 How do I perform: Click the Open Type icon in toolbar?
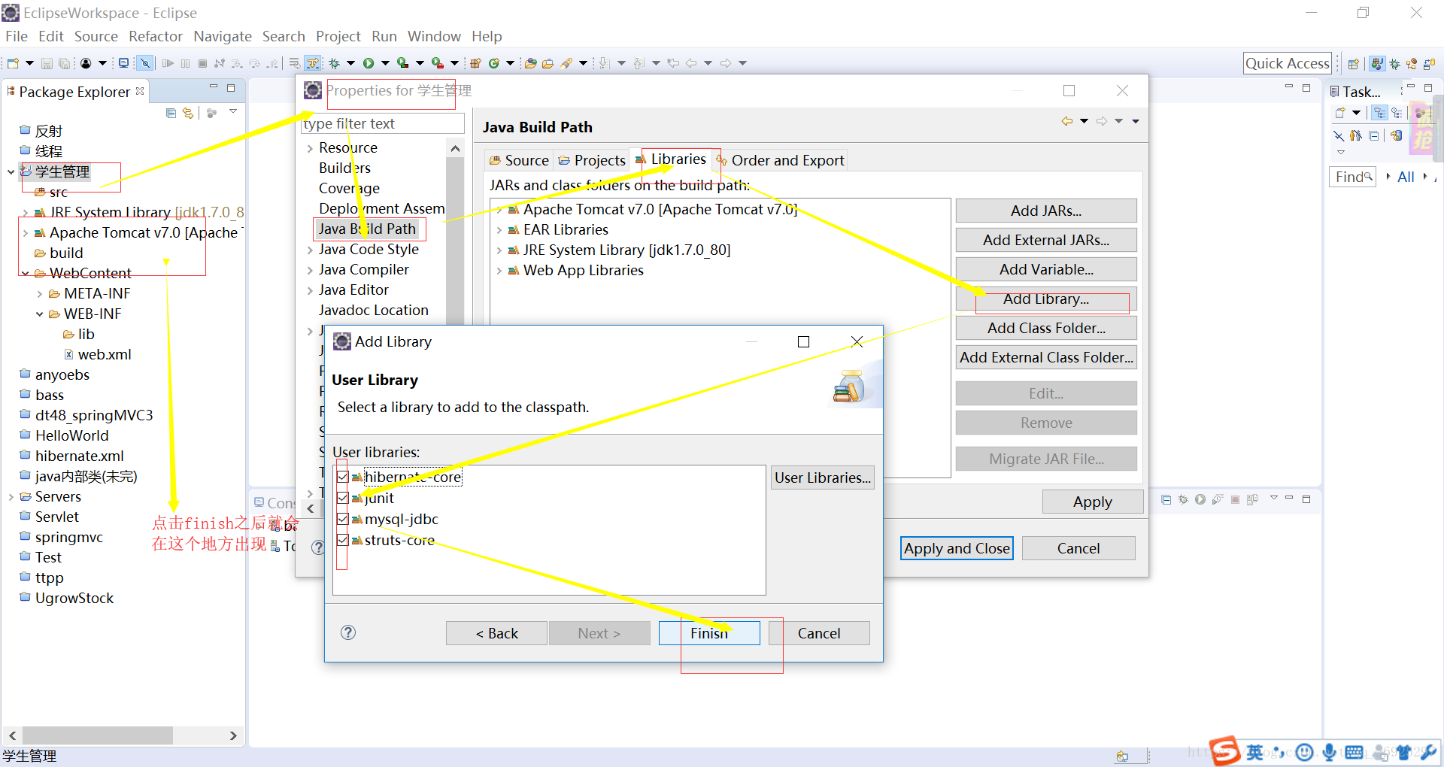(530, 63)
